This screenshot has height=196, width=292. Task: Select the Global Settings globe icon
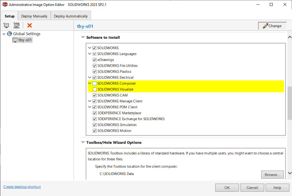tap(9, 34)
